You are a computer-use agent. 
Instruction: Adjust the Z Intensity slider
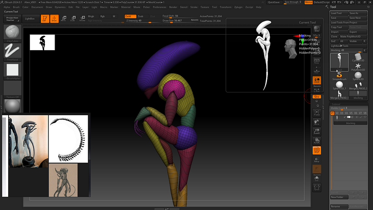[x=141, y=20]
